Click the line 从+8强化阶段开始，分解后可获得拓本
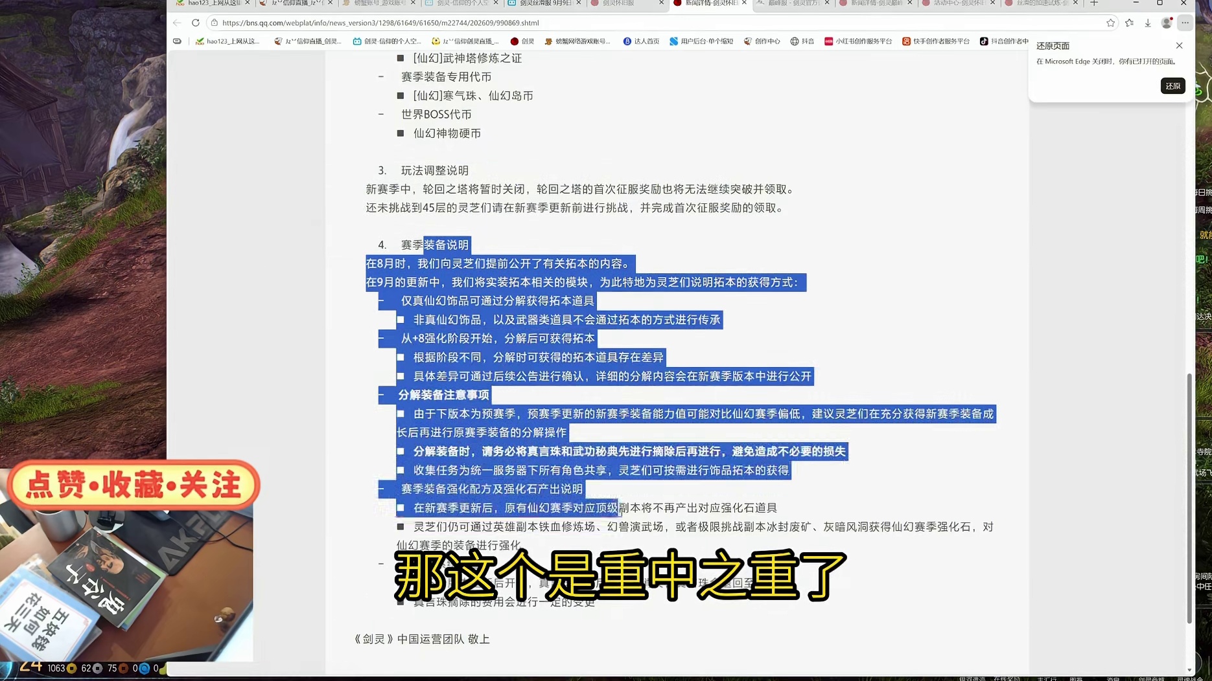The width and height of the screenshot is (1212, 681). [498, 339]
